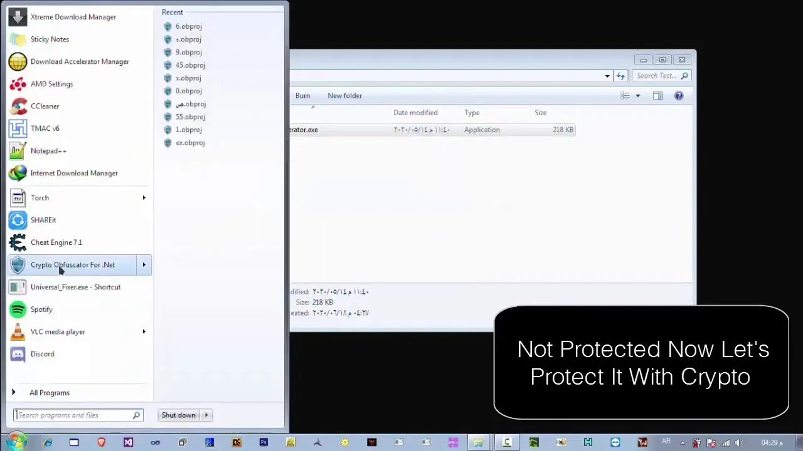The height and width of the screenshot is (451, 803).
Task: Open the Explorer view options dropdown arrow
Action: coord(638,96)
